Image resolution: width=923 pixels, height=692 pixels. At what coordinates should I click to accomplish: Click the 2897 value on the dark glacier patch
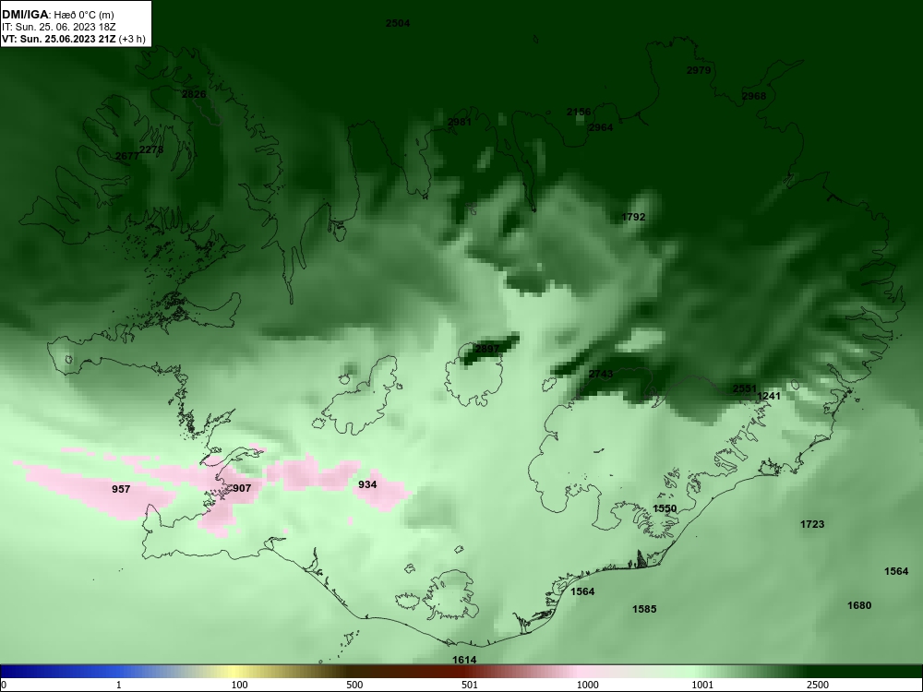click(x=487, y=349)
